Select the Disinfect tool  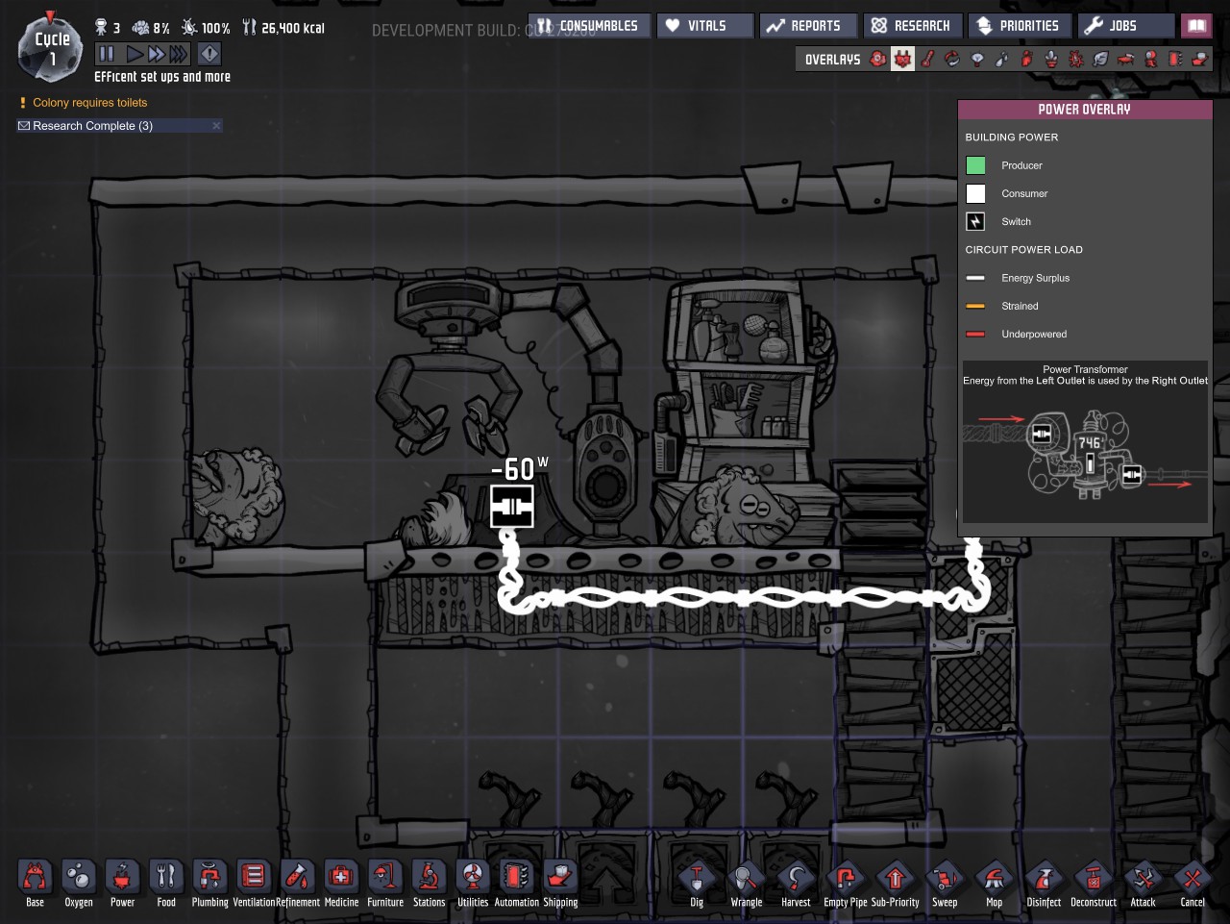1044,884
